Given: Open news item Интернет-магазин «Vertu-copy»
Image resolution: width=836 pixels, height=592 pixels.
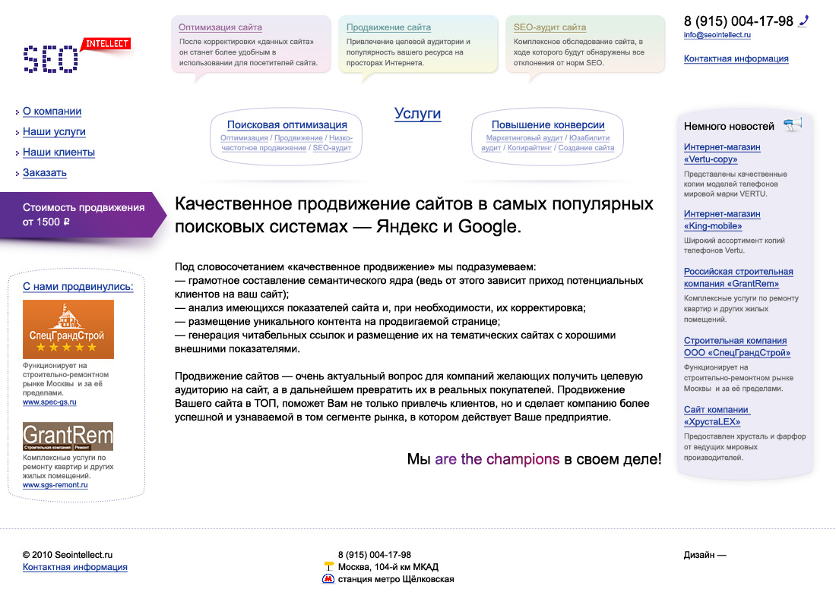Looking at the screenshot, I should (x=722, y=153).
